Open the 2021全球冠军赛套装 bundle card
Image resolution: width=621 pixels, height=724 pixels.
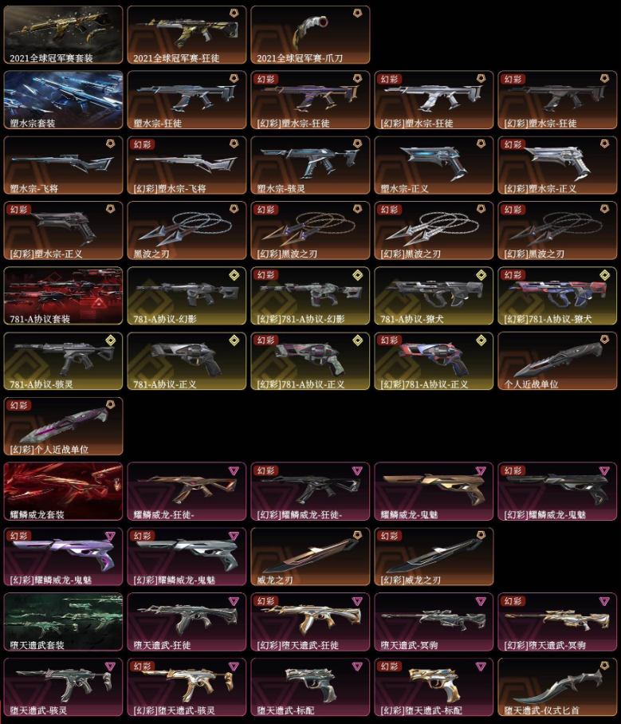[63, 34]
